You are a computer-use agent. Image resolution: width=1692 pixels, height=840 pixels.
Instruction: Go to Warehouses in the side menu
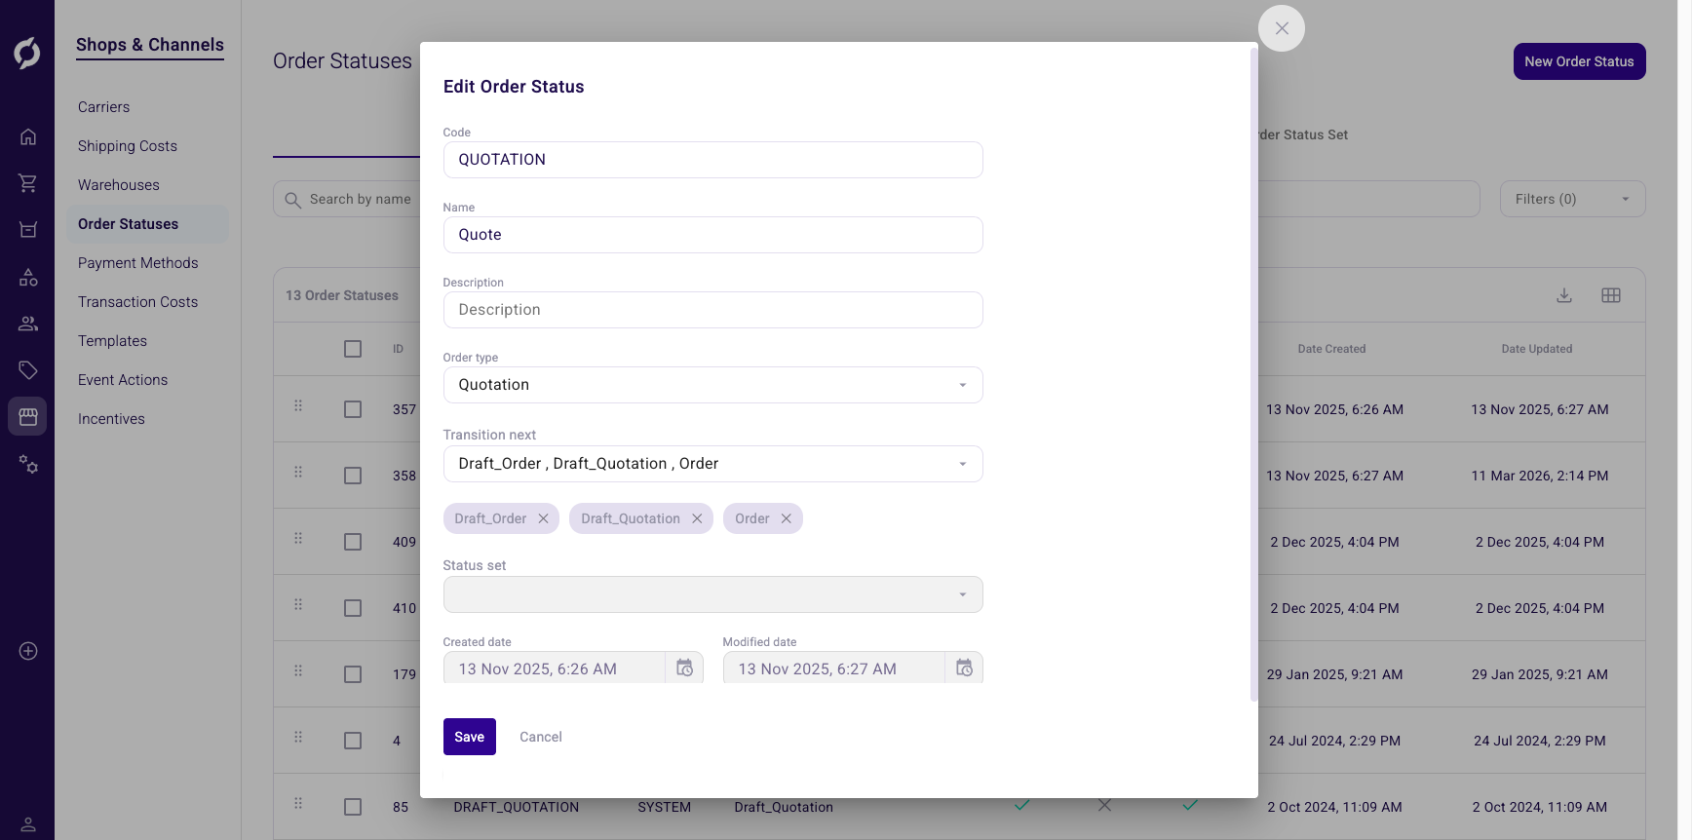119,185
